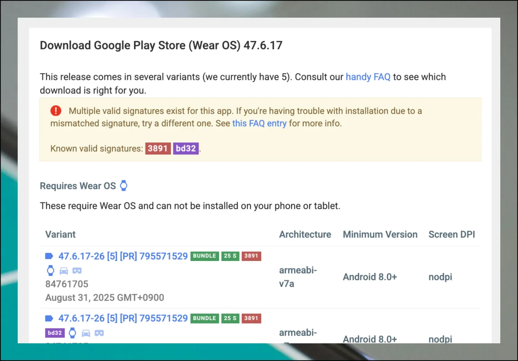Click the tag icon of the second variant
Image resolution: width=518 pixels, height=361 pixels.
click(x=50, y=318)
